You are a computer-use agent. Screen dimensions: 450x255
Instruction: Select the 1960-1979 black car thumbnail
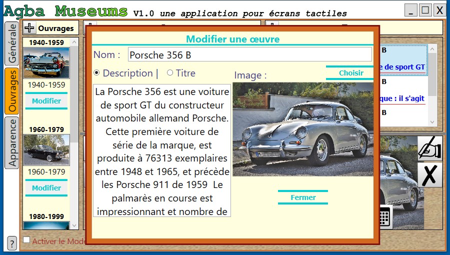coord(46,150)
